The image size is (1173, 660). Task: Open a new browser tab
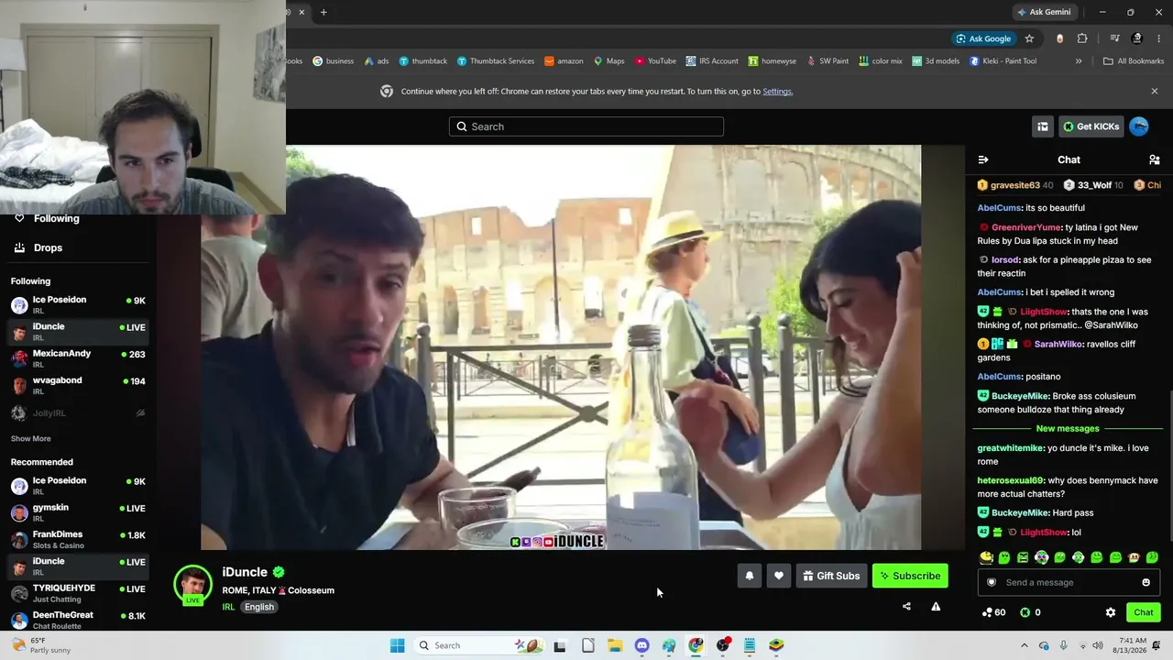[x=323, y=12]
